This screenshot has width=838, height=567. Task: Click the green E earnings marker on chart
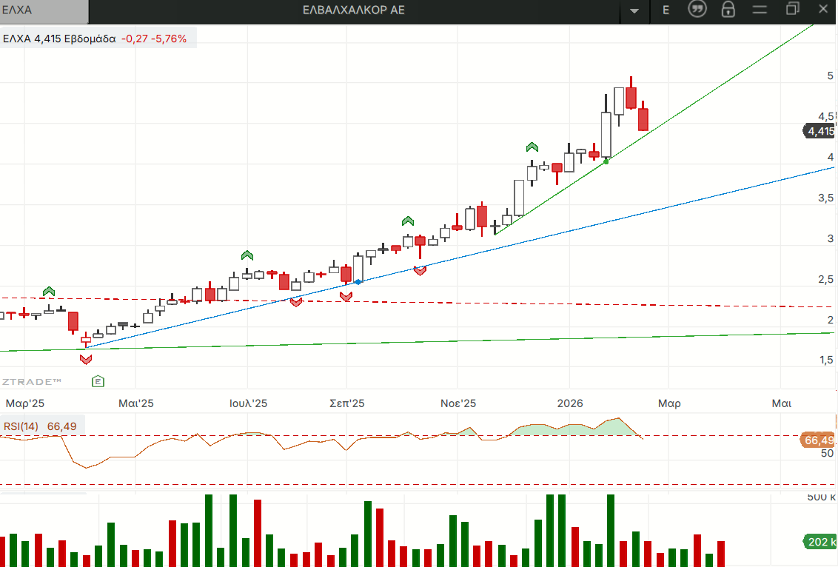click(x=98, y=381)
